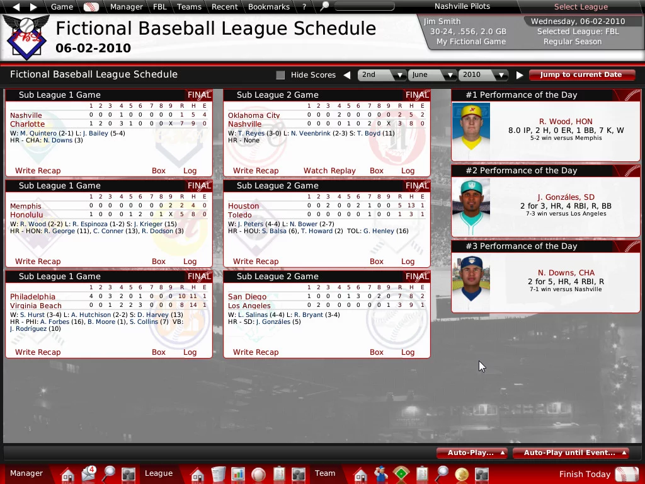Open Team gold coin finances icon
Viewport: 645px width, 484px height.
click(x=462, y=475)
